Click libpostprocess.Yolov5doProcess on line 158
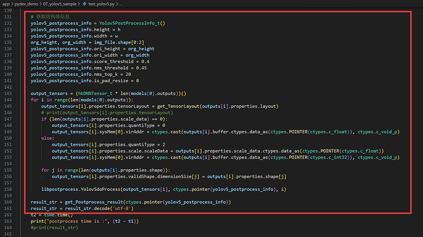The width and height of the screenshot is (423, 237). coord(81,189)
